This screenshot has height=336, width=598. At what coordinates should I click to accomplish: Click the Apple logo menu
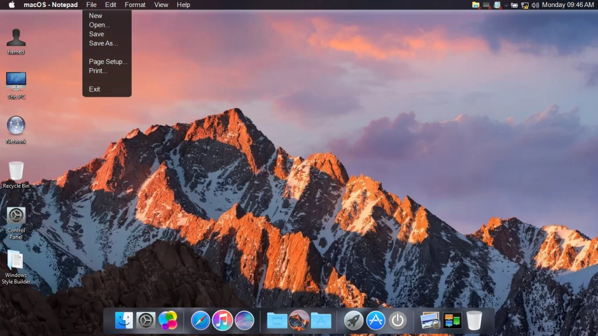12,5
